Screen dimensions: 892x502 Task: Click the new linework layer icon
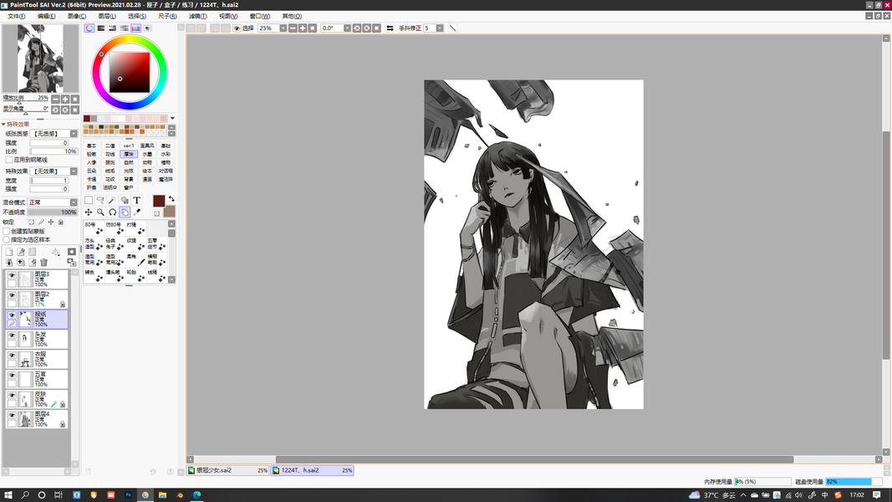coord(21,252)
